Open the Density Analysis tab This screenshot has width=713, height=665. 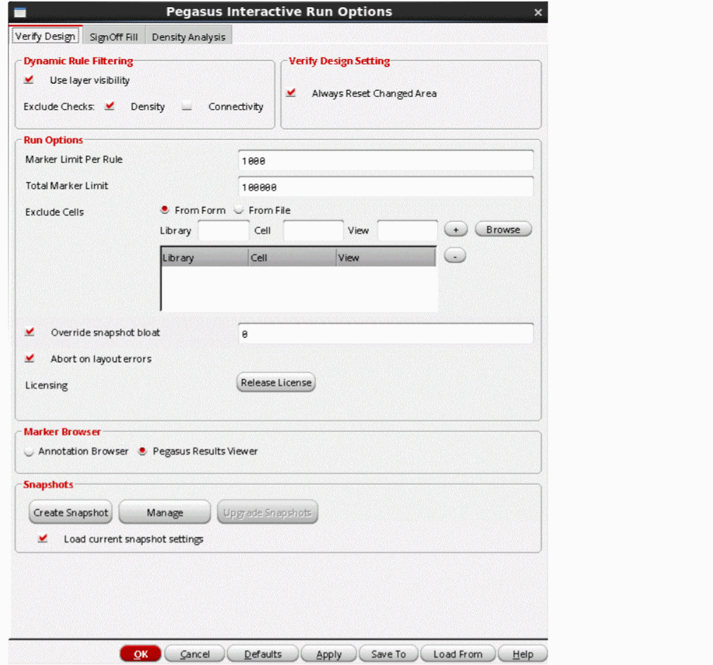click(x=189, y=37)
